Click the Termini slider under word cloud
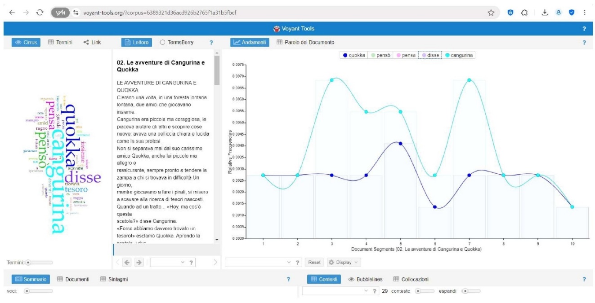This screenshot has height=303, width=595. (28, 262)
